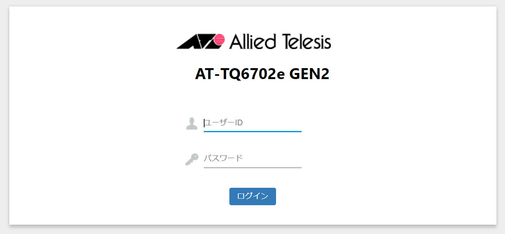Click the word "Allied" in the logo
Image resolution: width=505 pixels, height=234 pixels.
pos(253,41)
